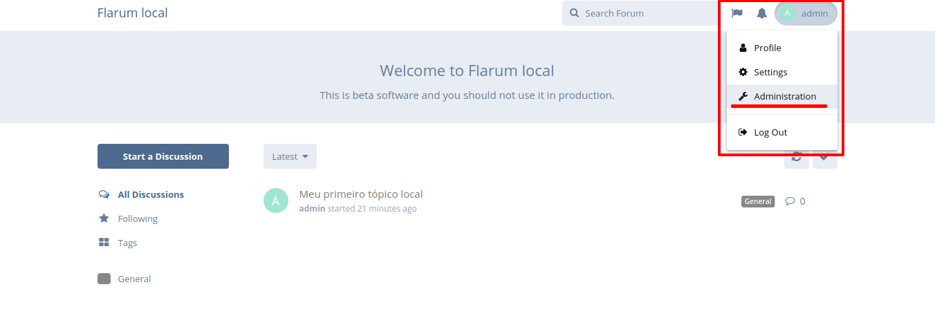The width and height of the screenshot is (935, 325).
Task: Click the Settings gear icon
Action: click(x=743, y=72)
